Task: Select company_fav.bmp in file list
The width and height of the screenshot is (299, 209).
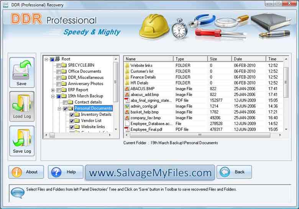Action: coord(204,118)
